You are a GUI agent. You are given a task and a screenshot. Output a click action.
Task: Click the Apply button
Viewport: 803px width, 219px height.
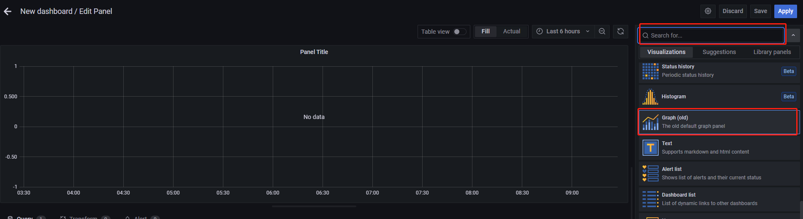[x=785, y=11]
